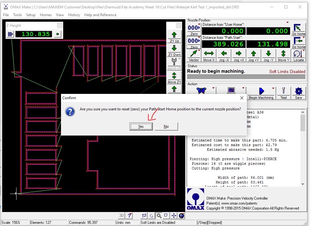
Task: Toggle the 3D view button
Action: point(121,215)
